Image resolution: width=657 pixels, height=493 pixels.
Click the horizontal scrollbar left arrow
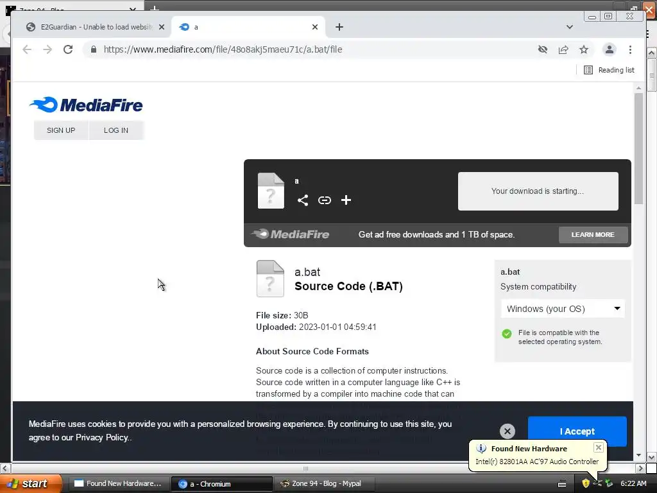point(4,468)
